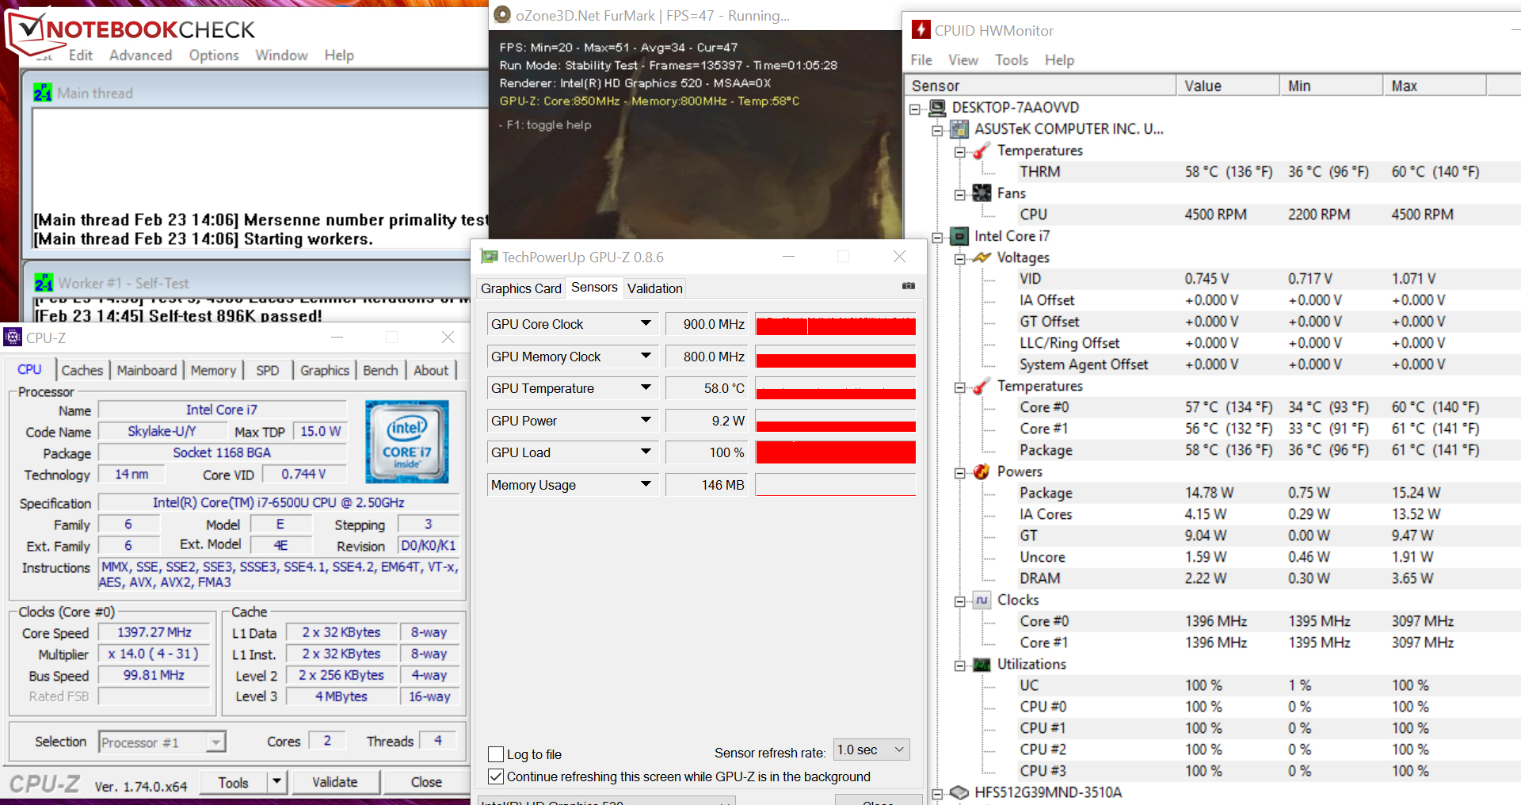Open the Sensor refresh rate dropdown
The width and height of the screenshot is (1521, 805).
872,750
